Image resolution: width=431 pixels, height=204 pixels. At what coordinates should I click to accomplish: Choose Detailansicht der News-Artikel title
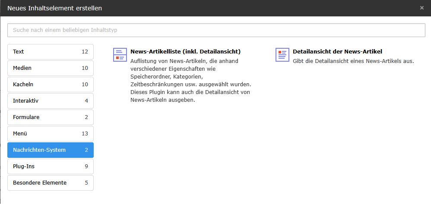[337, 51]
